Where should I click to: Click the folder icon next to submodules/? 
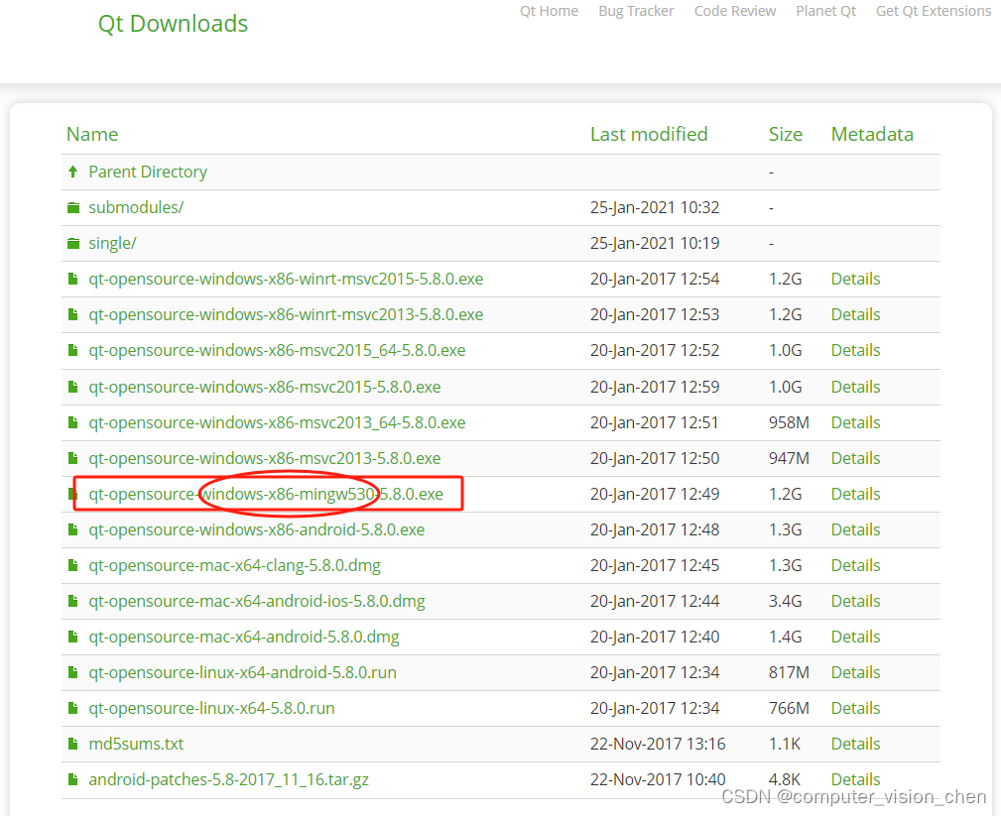pos(73,206)
